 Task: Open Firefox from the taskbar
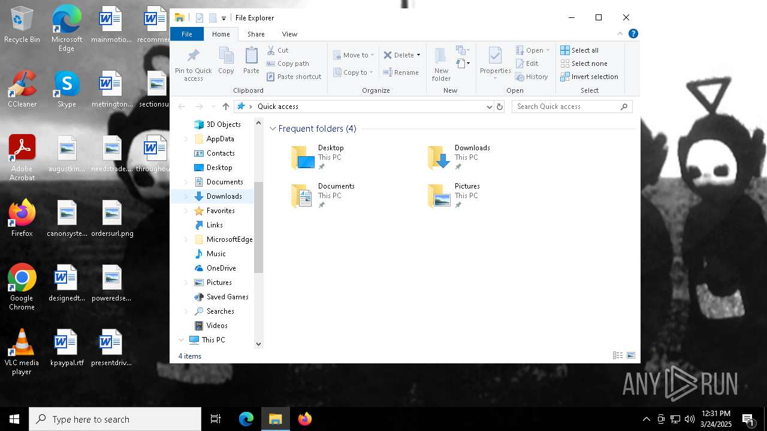pos(305,419)
